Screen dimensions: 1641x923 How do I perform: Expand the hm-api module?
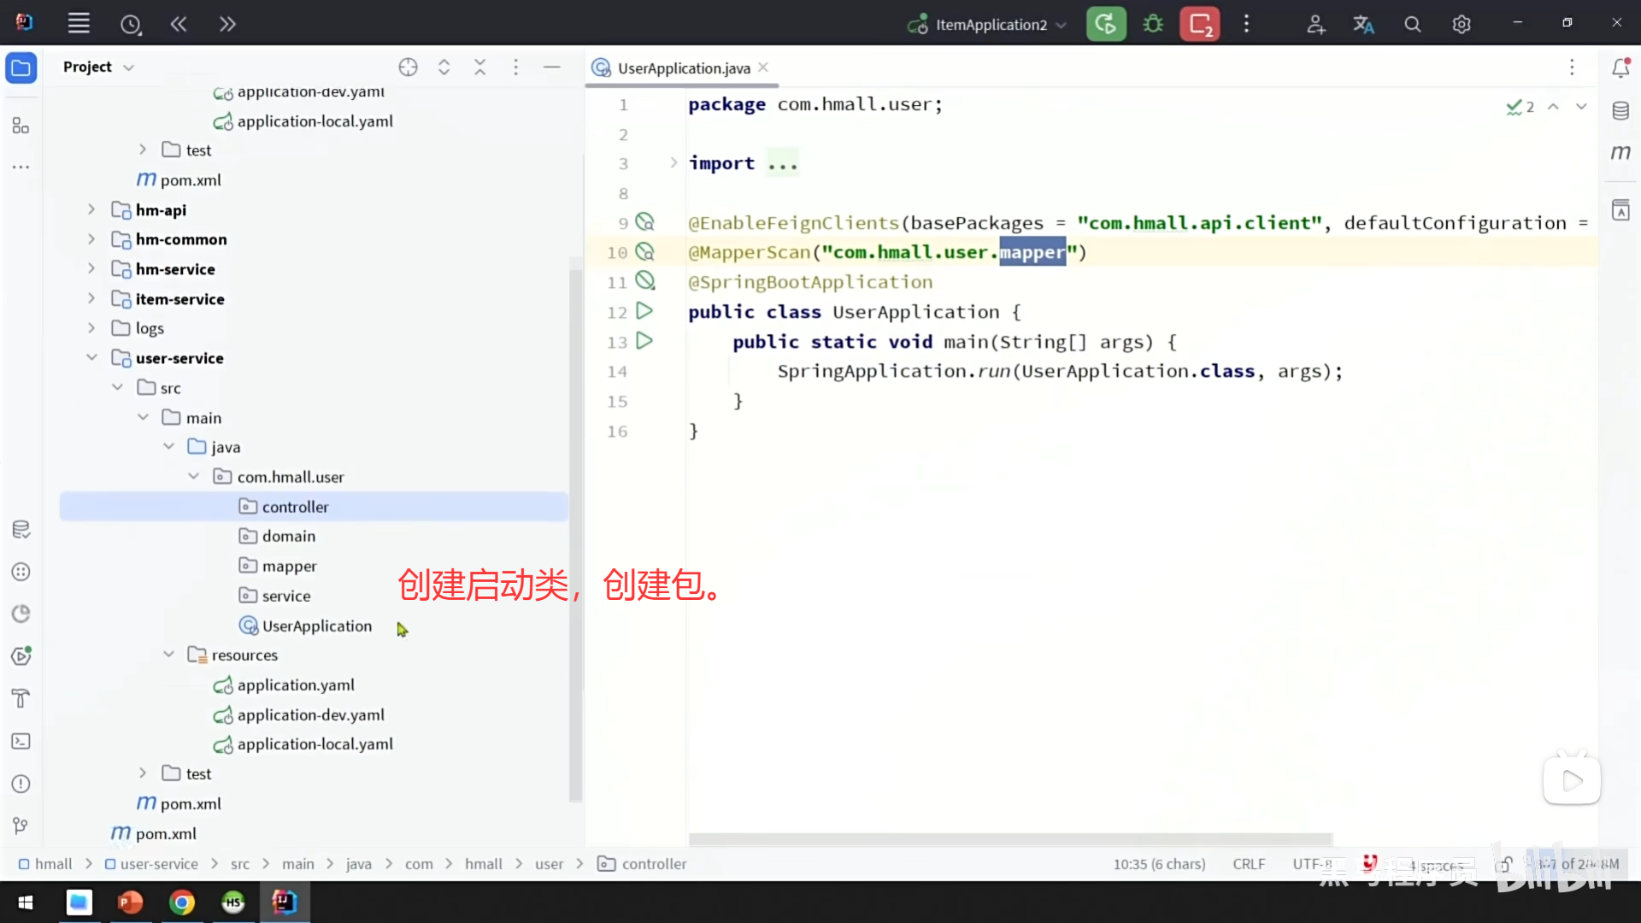[x=91, y=209]
